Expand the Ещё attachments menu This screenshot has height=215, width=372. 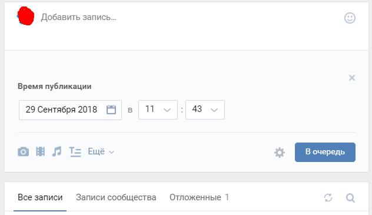pos(101,151)
